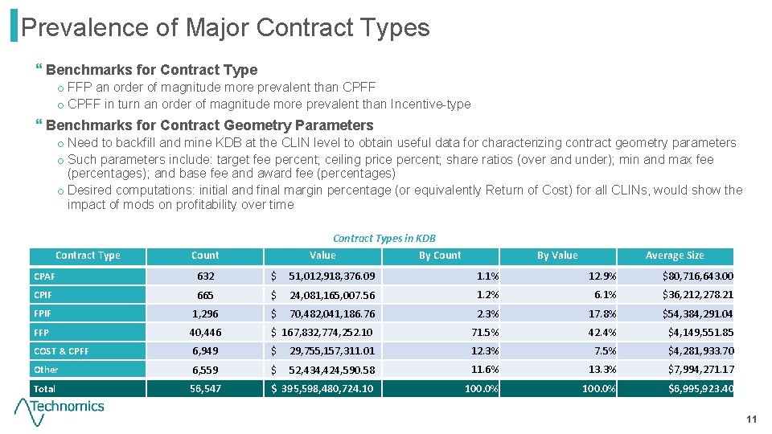Click the Technomics logo

click(x=59, y=411)
